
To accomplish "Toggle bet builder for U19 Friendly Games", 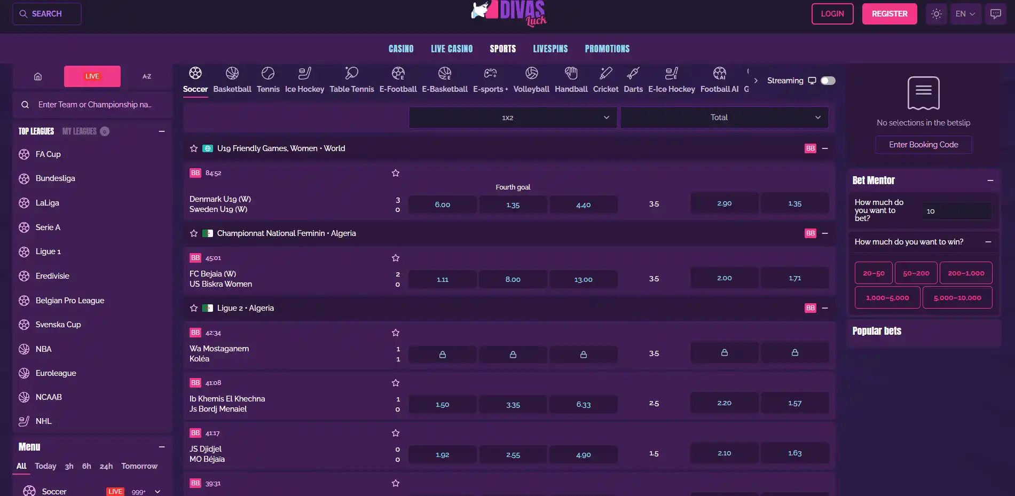I will pos(811,148).
